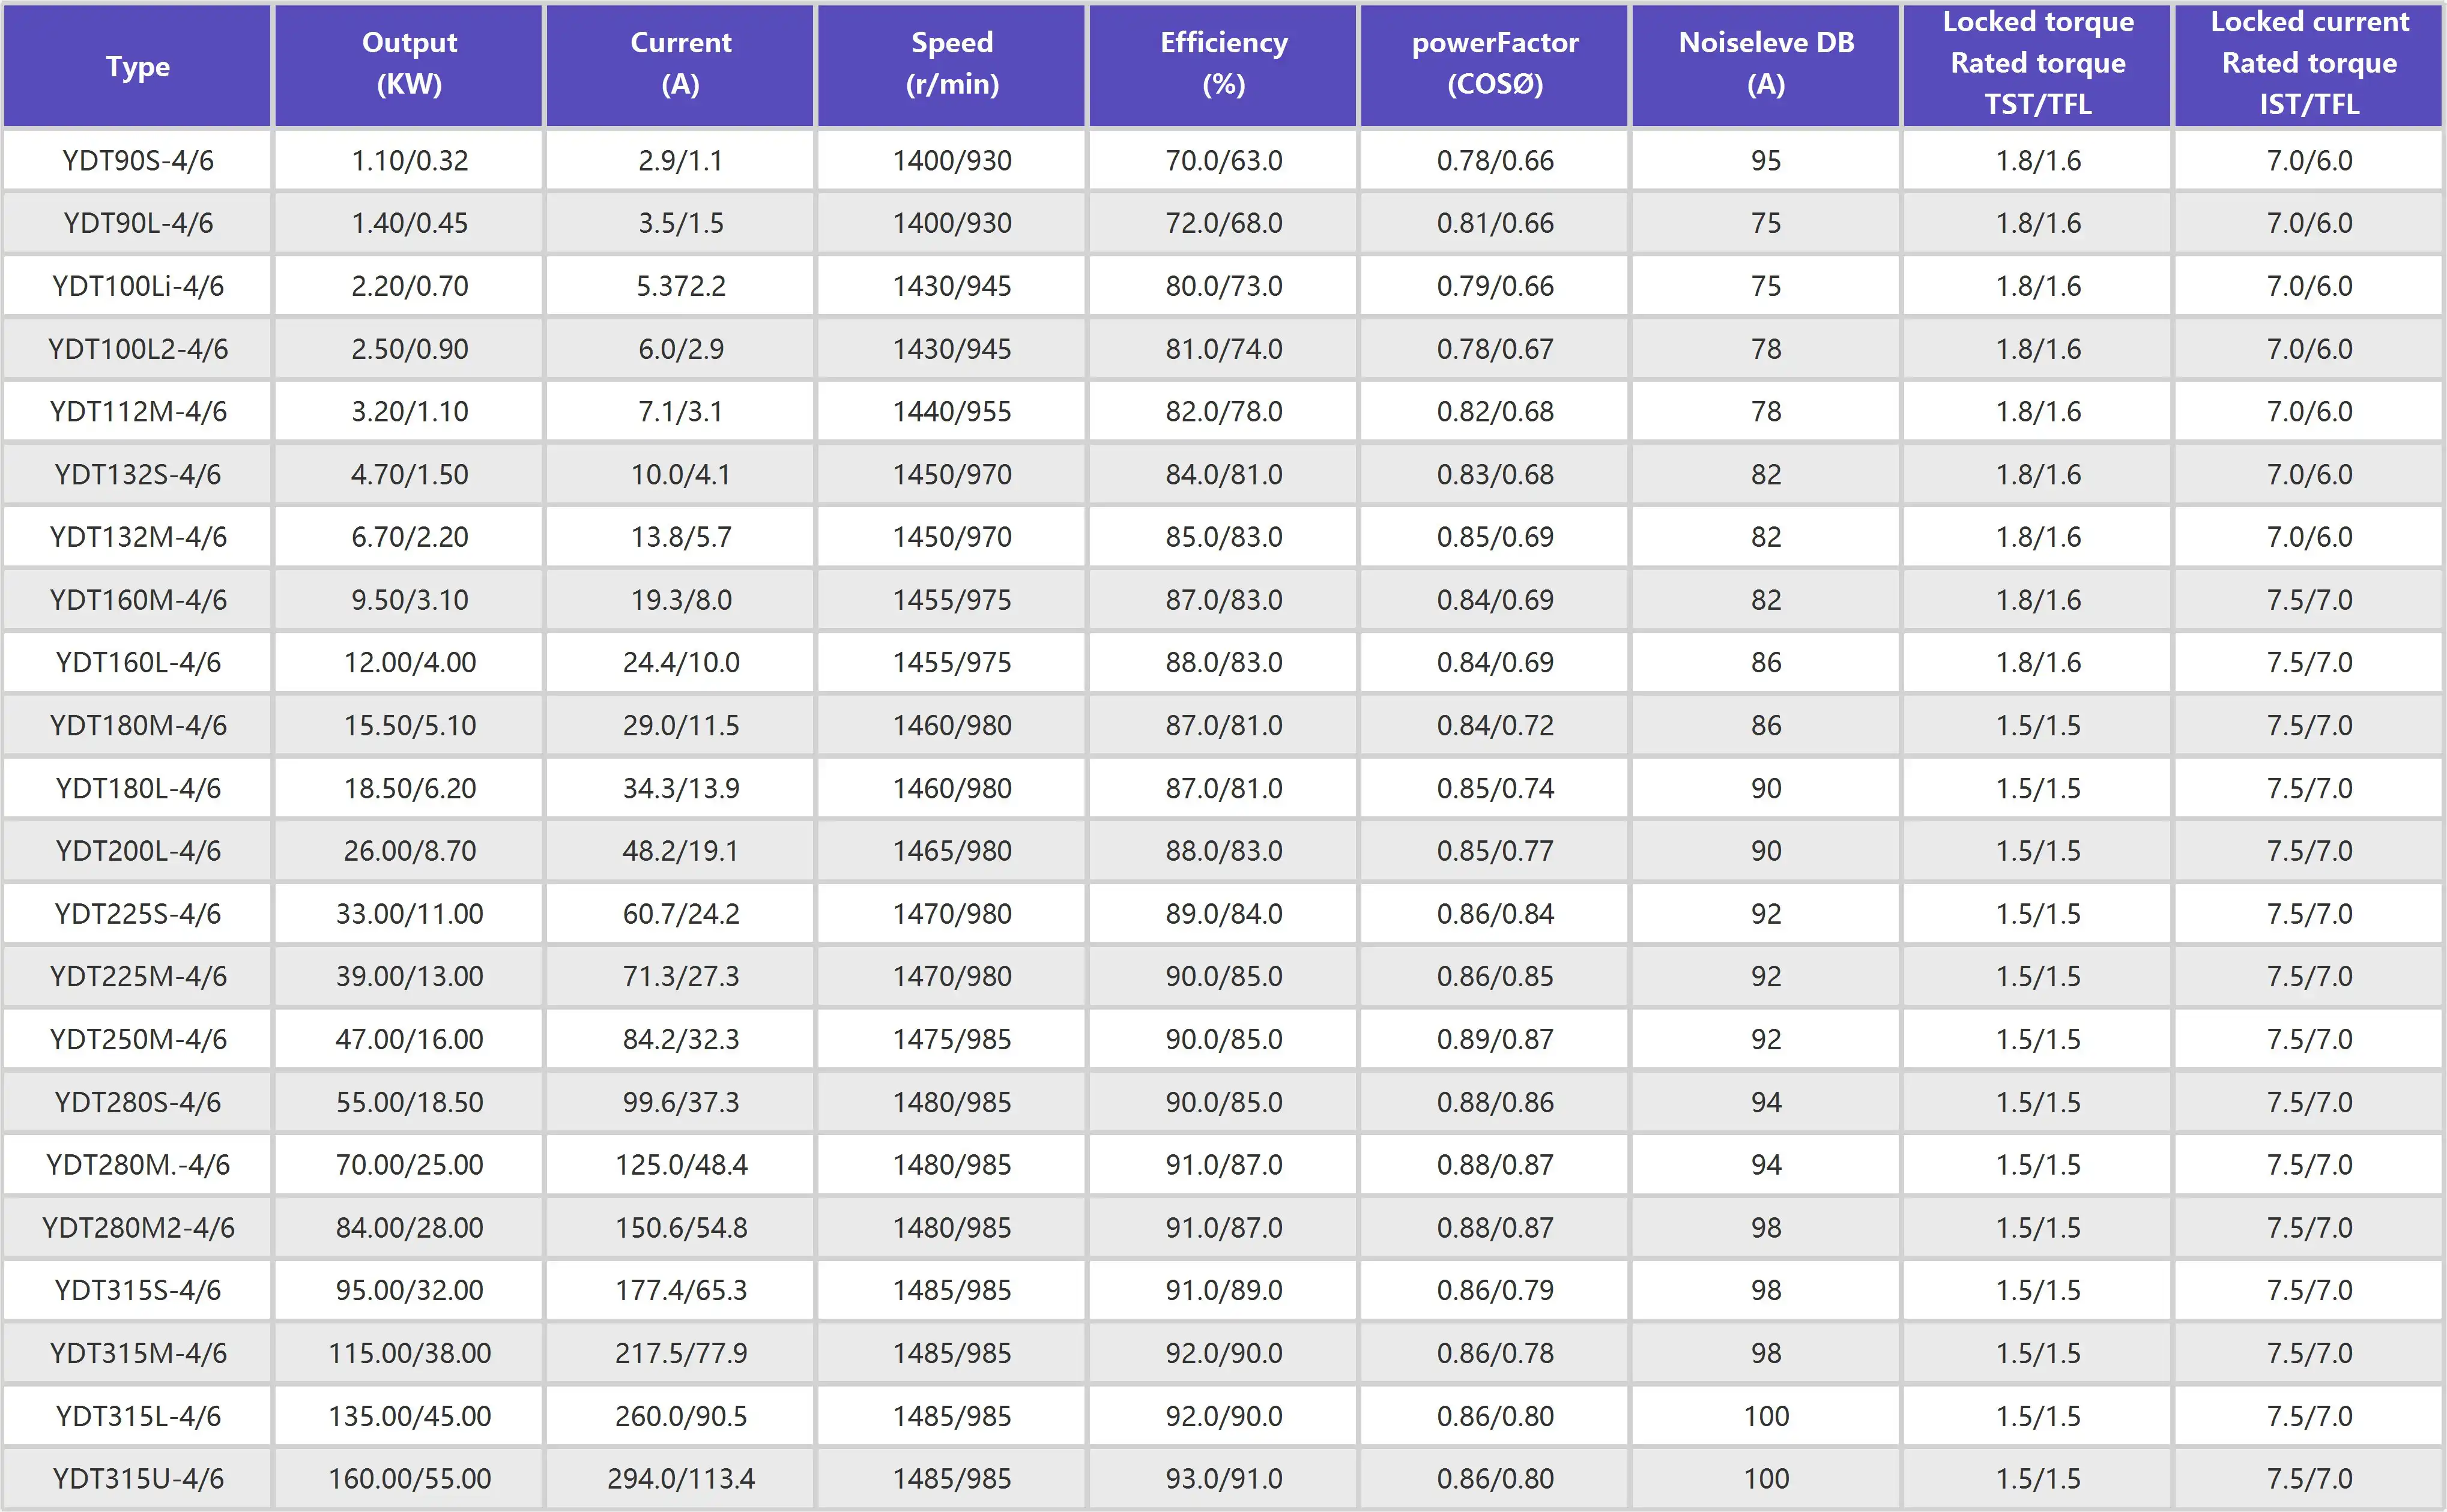Click speed value 1465/980
The width and height of the screenshot is (2447, 1512).
[x=951, y=851]
